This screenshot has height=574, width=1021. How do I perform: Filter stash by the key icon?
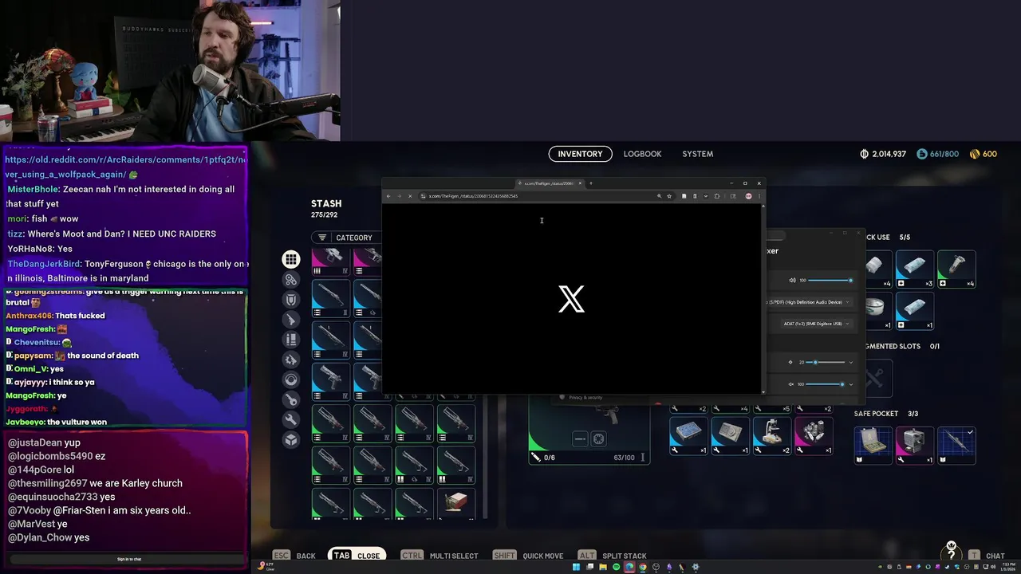pyautogui.click(x=291, y=399)
